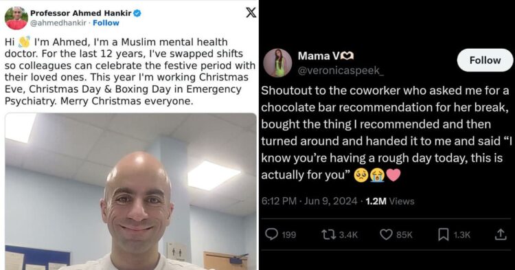Bookmark the tweet using the bookmark icon

coord(444,234)
